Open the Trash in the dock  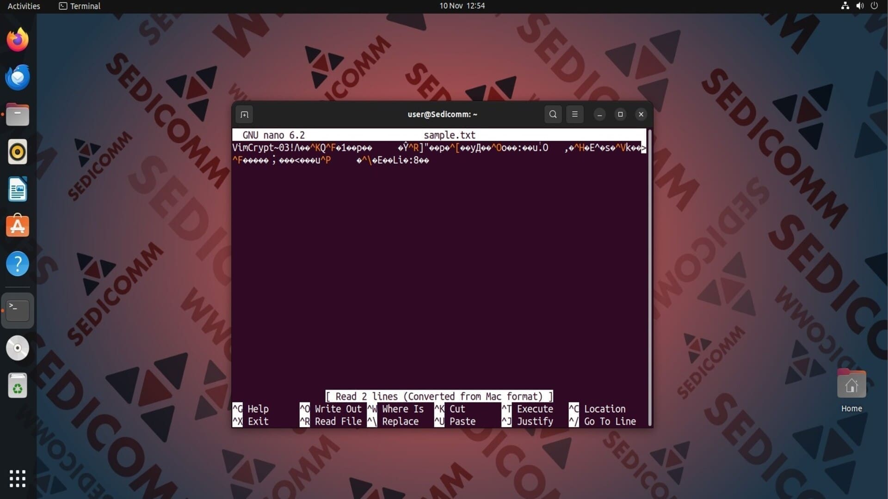tap(18, 385)
